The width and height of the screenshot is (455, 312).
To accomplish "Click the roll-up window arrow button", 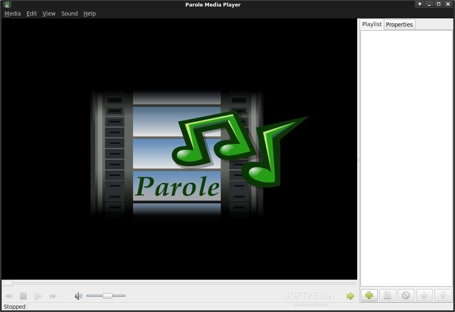I will [x=419, y=4].
